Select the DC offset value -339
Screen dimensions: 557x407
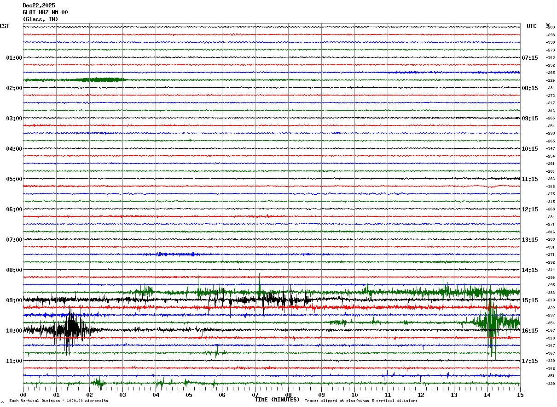pyautogui.click(x=550, y=361)
